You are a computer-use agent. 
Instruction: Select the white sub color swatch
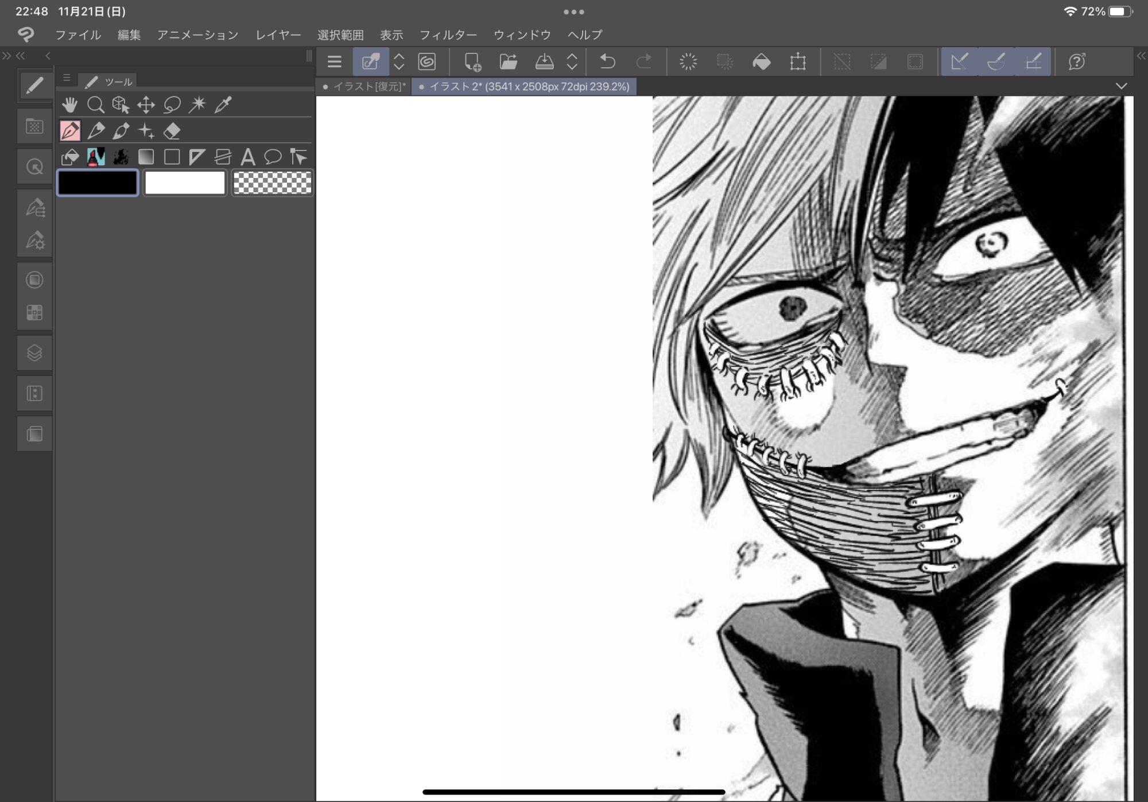pos(185,183)
